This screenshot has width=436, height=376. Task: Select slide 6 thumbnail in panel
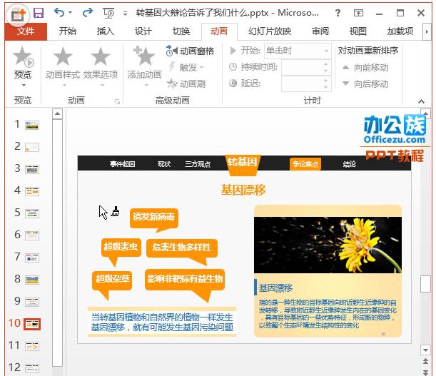[x=32, y=235]
